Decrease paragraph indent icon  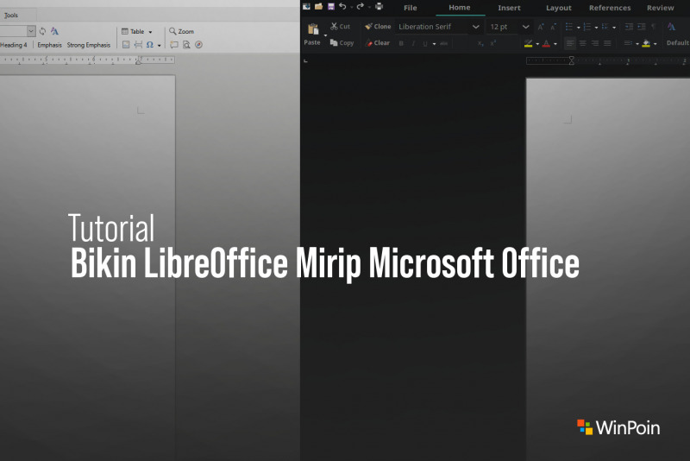[x=642, y=27]
